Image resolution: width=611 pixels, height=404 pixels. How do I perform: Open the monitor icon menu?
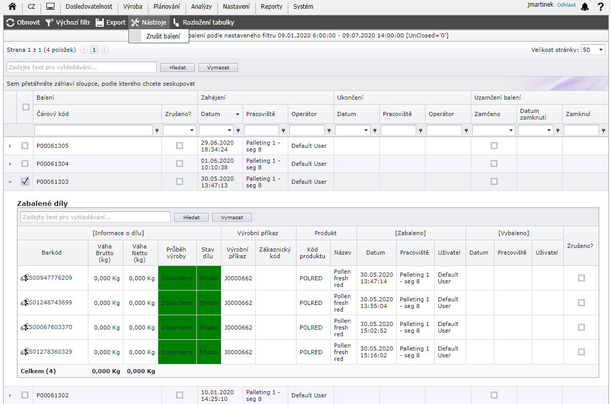click(50, 7)
